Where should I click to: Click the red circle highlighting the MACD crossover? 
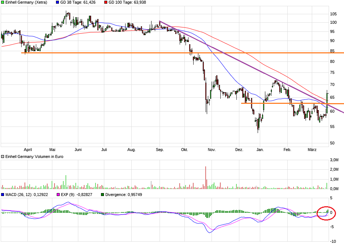(326, 213)
